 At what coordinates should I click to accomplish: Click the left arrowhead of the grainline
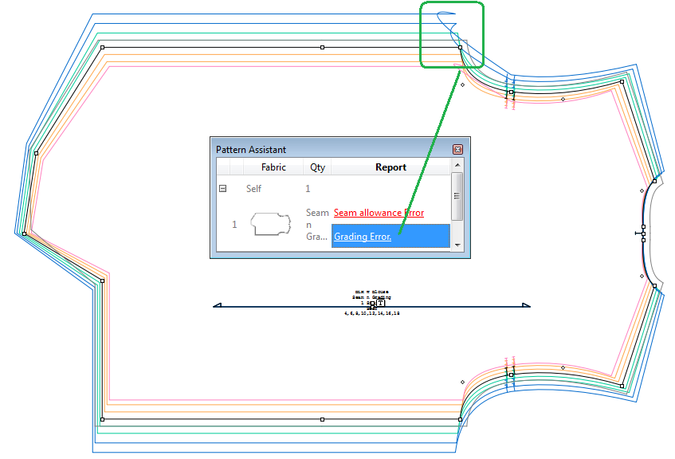[217, 305]
